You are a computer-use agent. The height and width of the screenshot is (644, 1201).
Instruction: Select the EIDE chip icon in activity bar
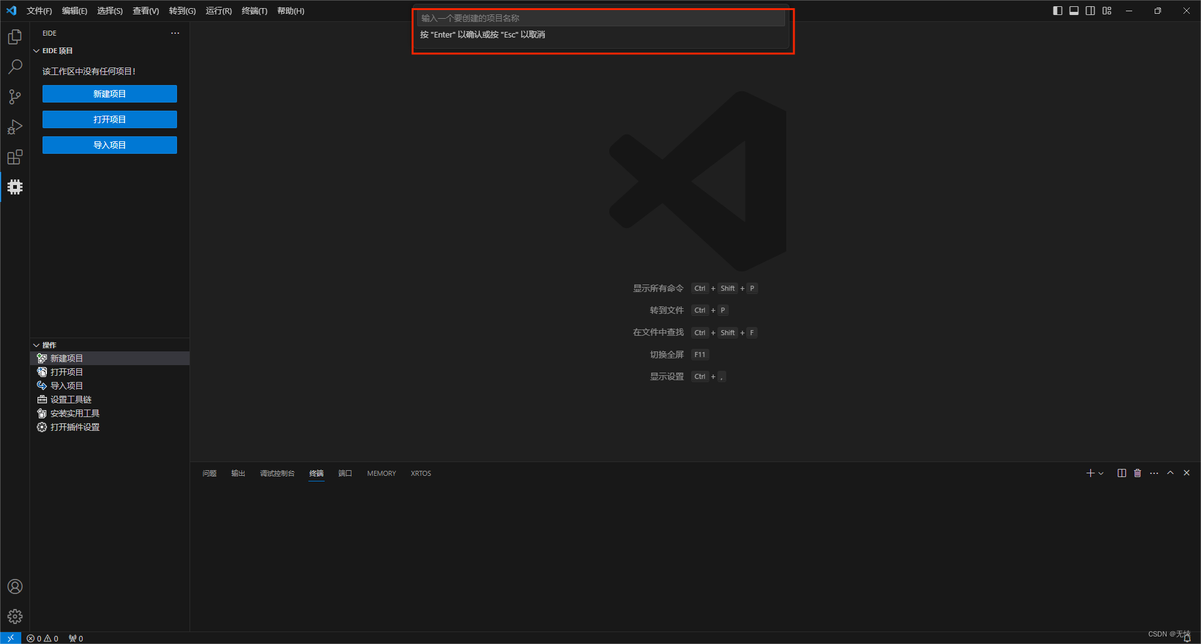tap(15, 187)
